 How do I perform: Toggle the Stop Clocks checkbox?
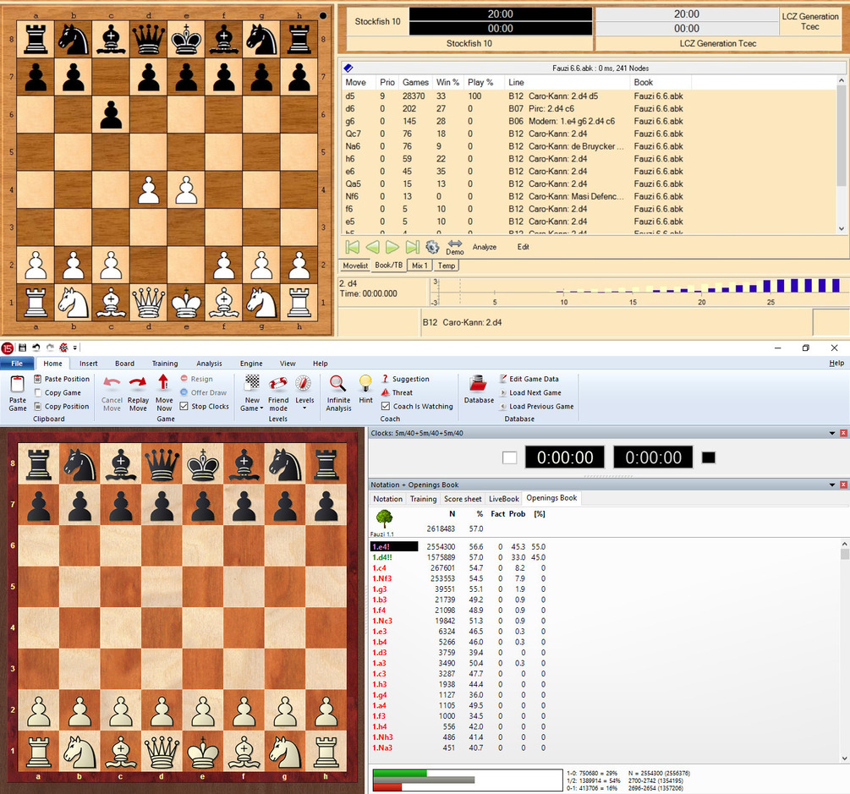coord(184,406)
